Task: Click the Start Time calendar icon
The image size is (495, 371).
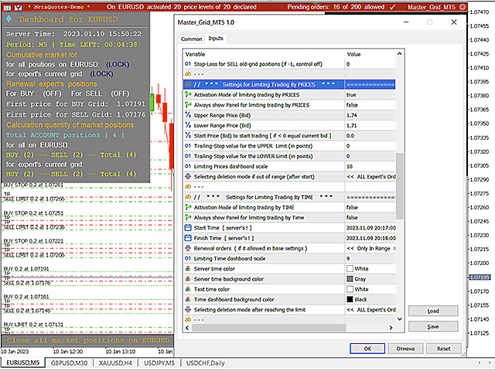Action: [x=186, y=228]
